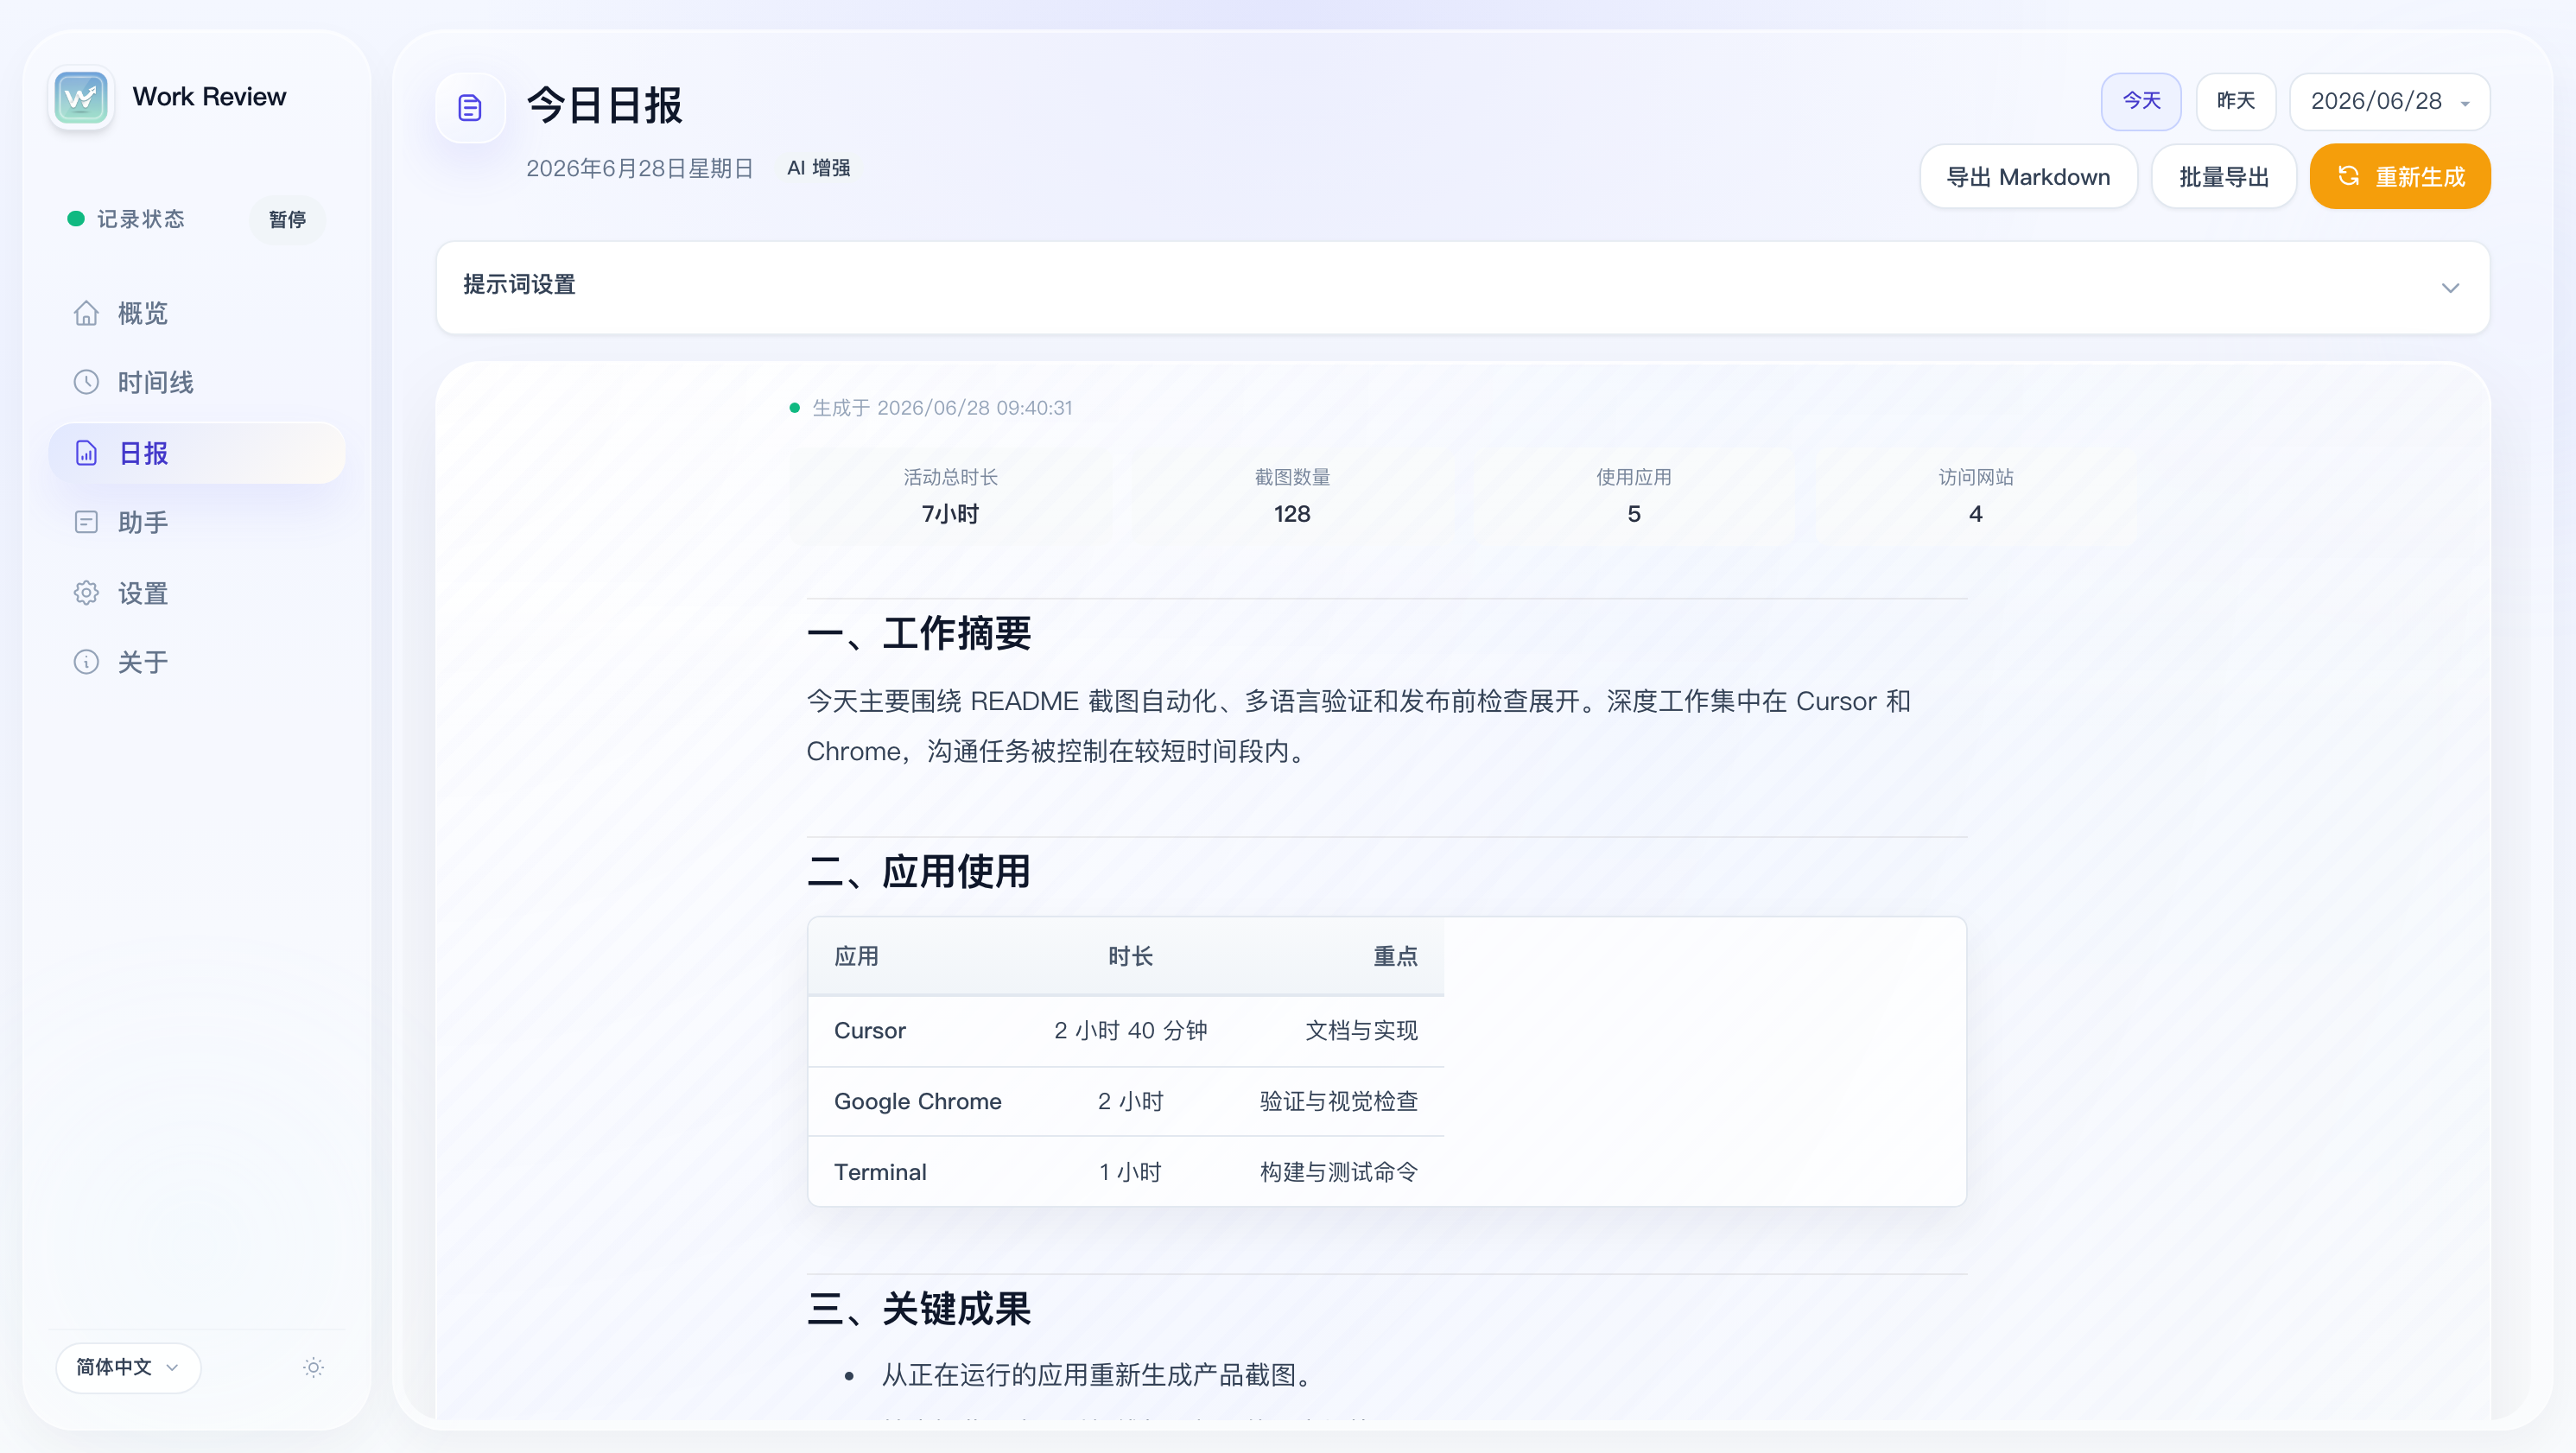
Task: Click the orange 重新生成 button
Action: [2400, 177]
